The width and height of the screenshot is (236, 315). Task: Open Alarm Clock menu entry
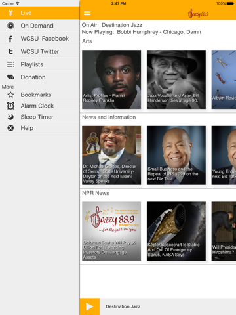(x=40, y=106)
